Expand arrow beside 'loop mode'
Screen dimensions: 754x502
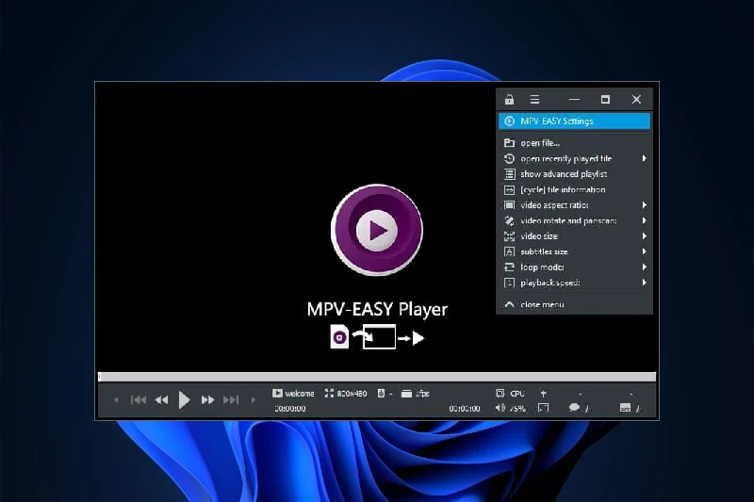click(x=644, y=267)
